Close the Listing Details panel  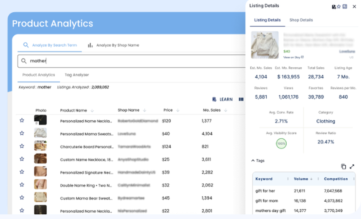click(355, 7)
